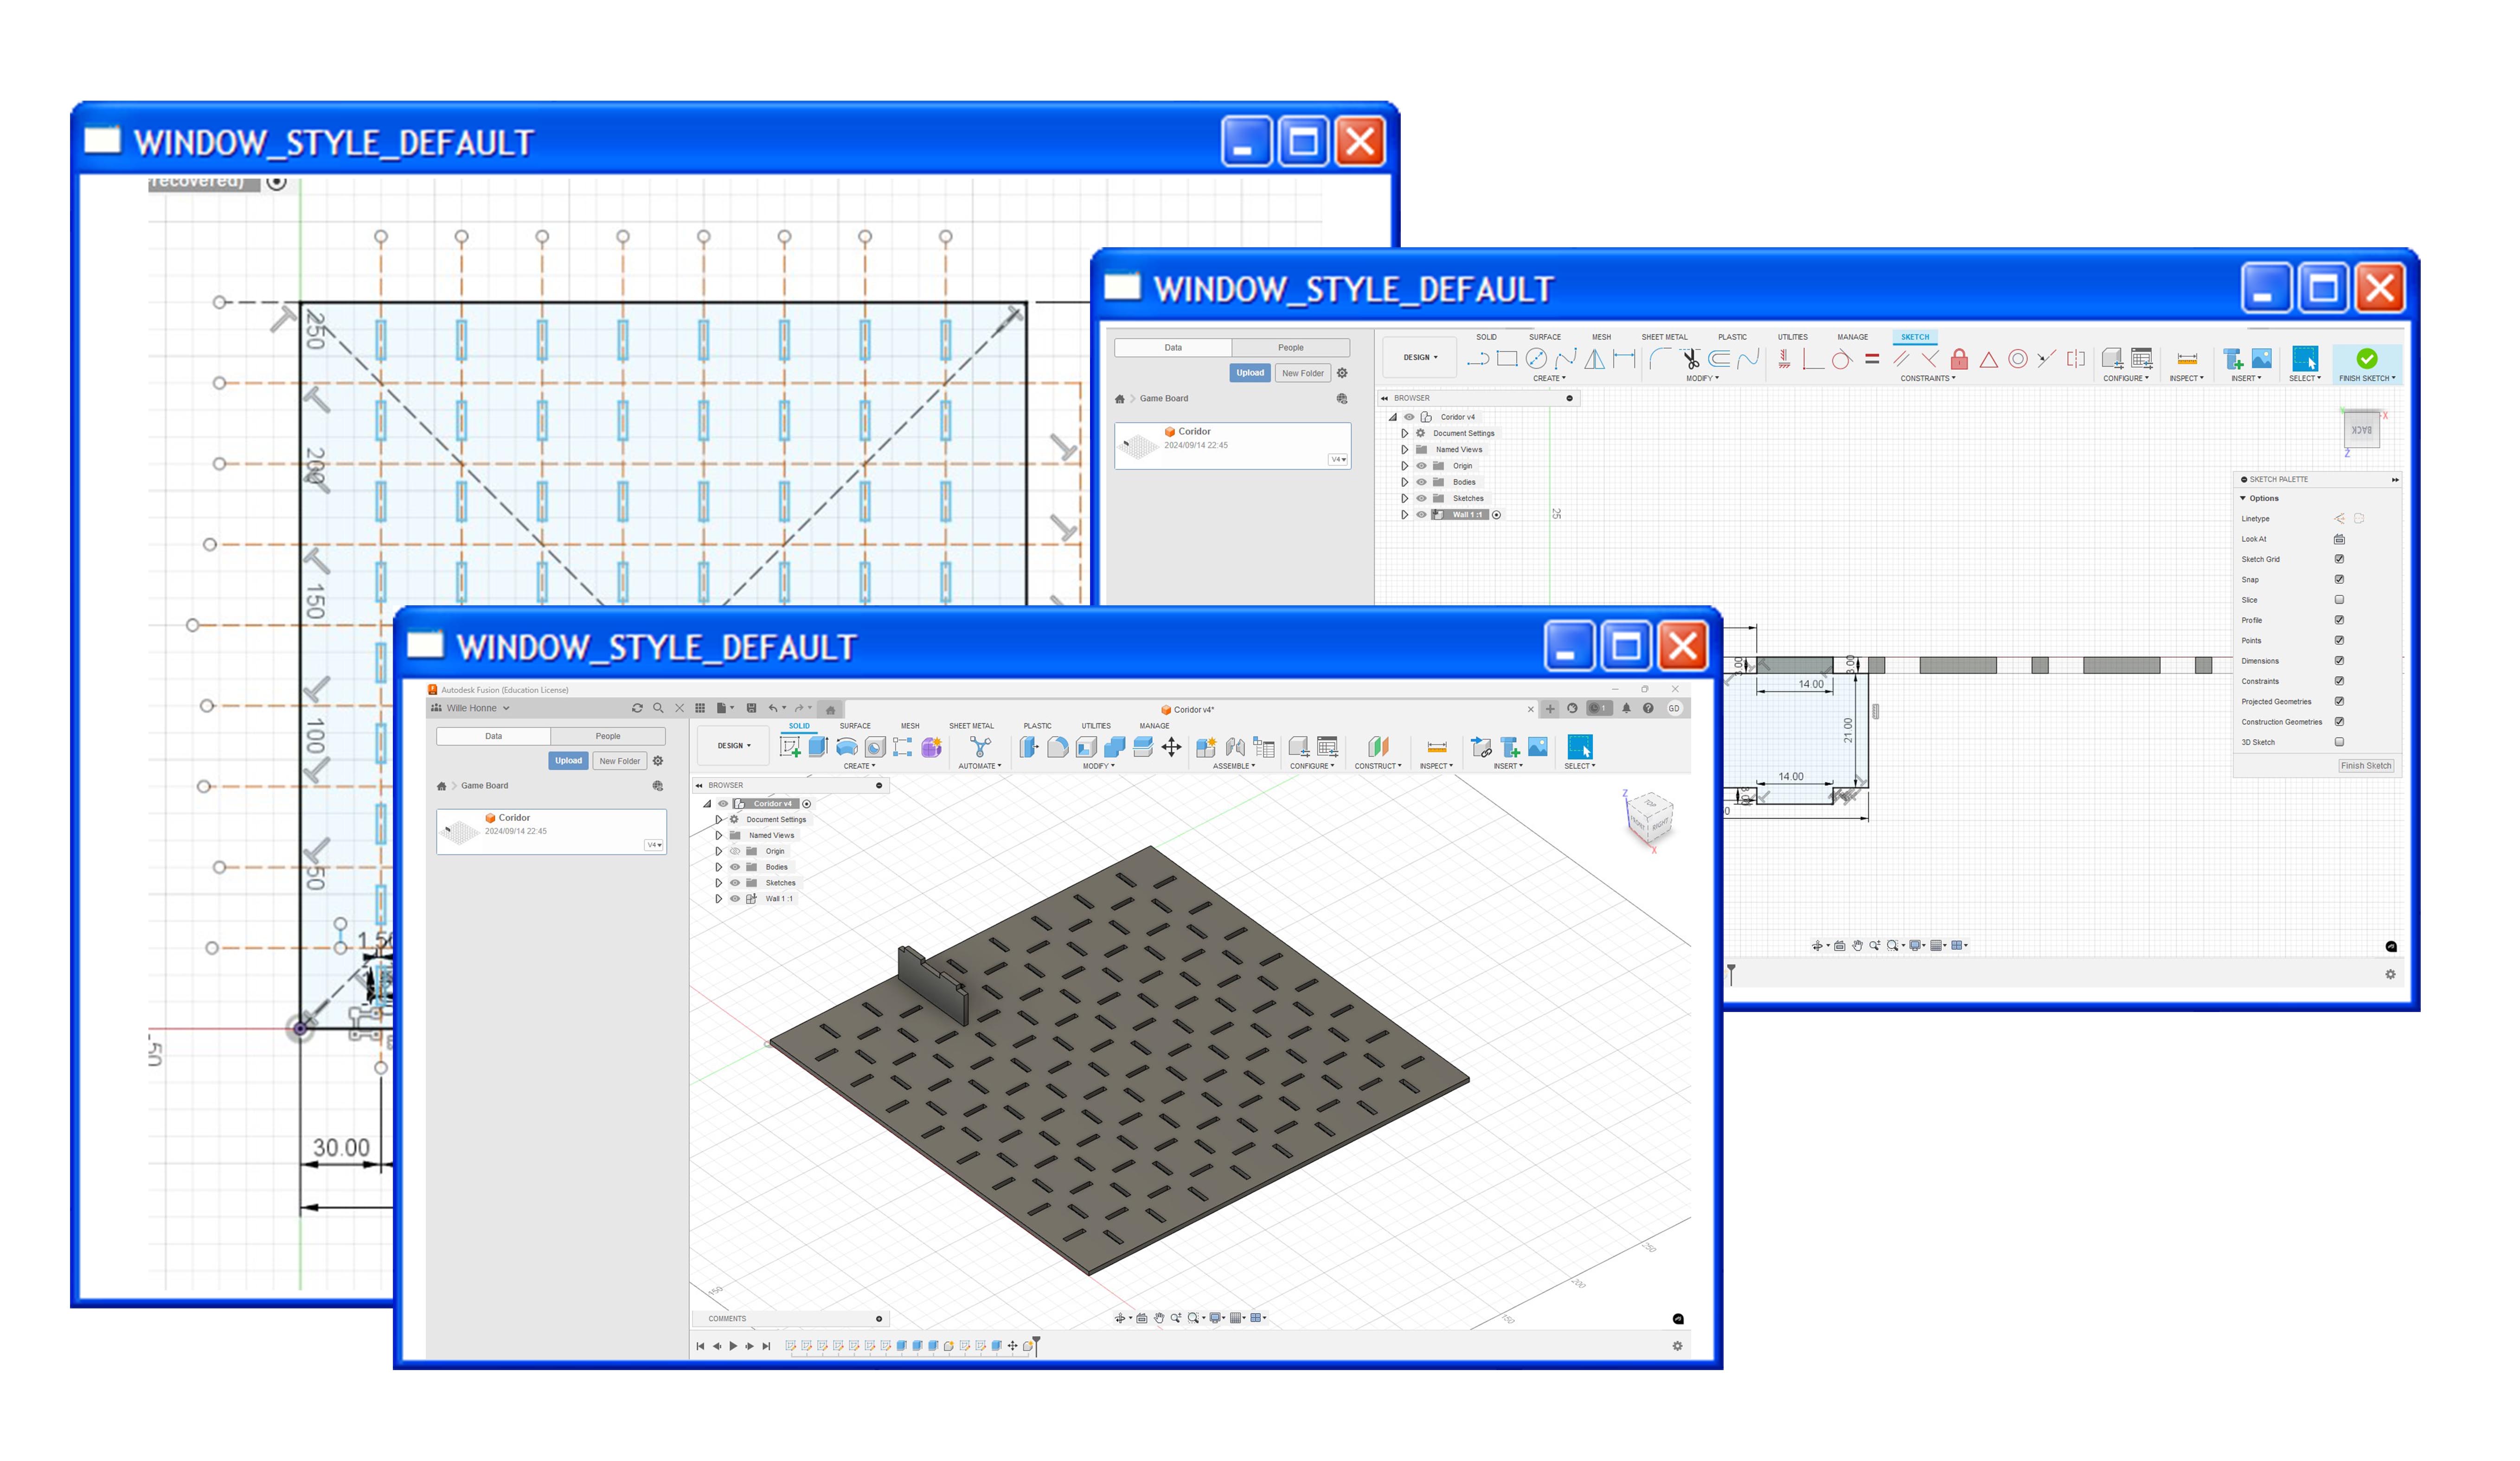Select the Extrude tool in front window
This screenshot has width=2520, height=1461.
818,747
